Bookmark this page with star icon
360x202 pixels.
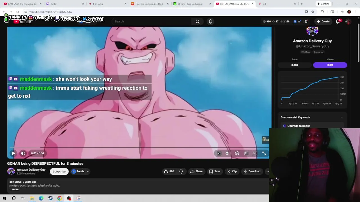pyautogui.click(x=313, y=12)
